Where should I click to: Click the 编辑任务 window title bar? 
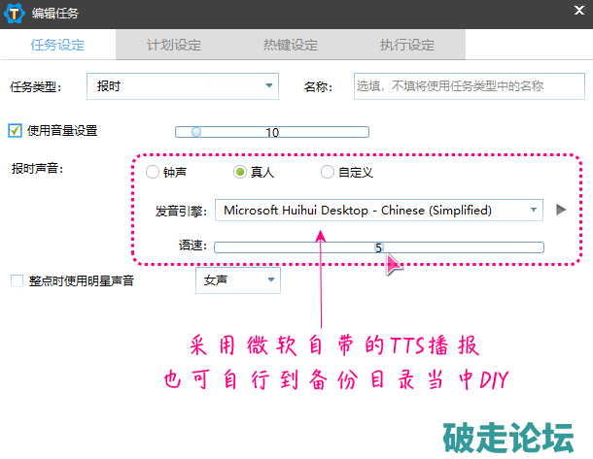(292, 15)
